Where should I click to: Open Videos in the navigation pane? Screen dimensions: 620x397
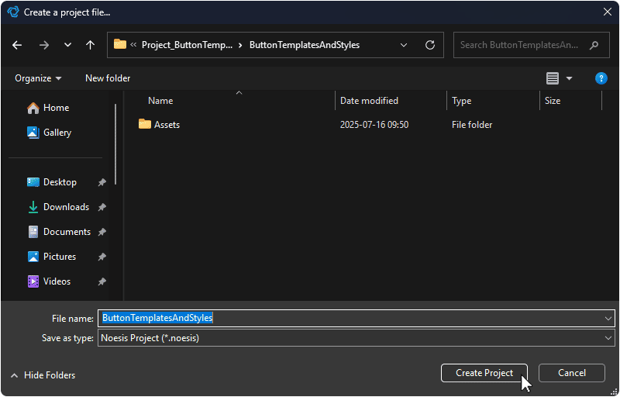coord(49,281)
